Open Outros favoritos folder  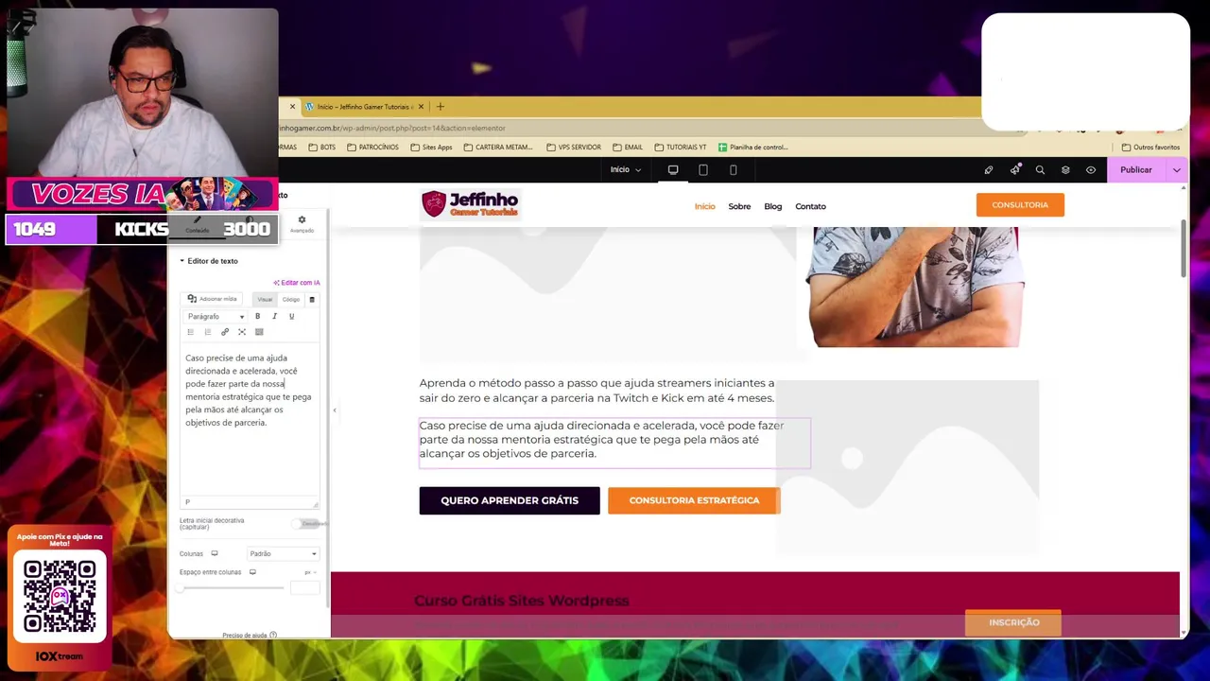pos(1150,148)
